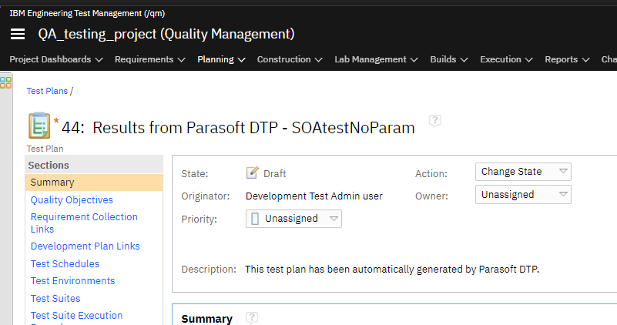Open Reports menu

[567, 59]
